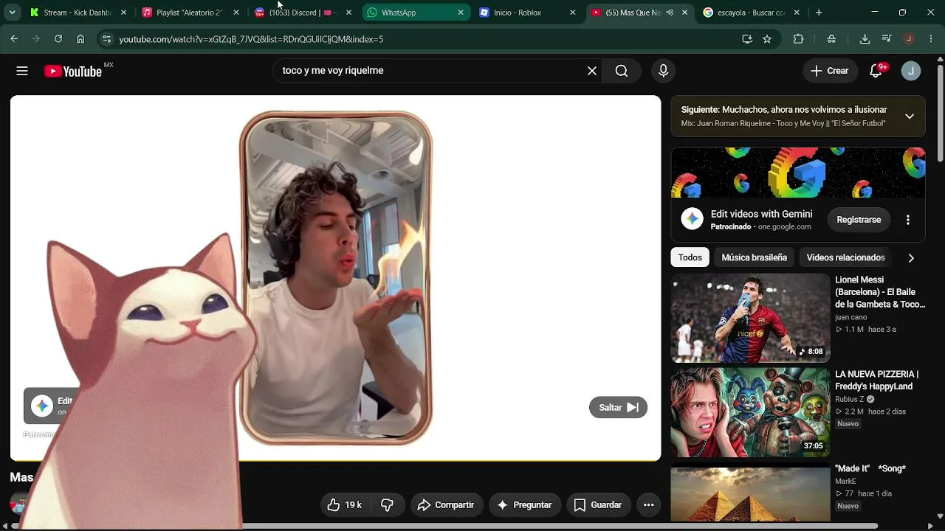Screen dimensions: 945x531
Task: Share the video with Compartir
Action: point(446,505)
